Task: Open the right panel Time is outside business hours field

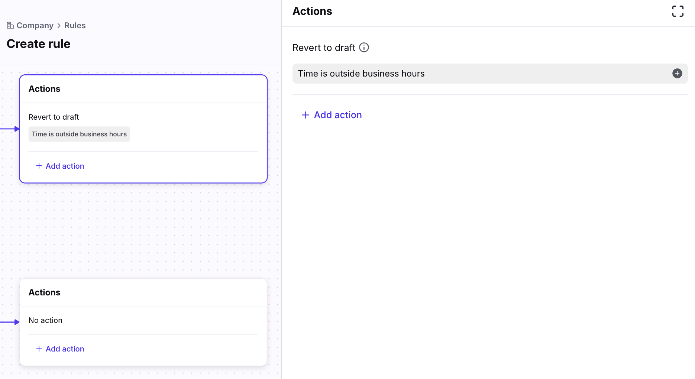Action: pos(479,74)
